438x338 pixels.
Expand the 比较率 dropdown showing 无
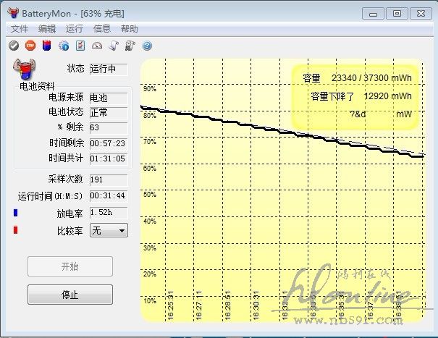109,230
